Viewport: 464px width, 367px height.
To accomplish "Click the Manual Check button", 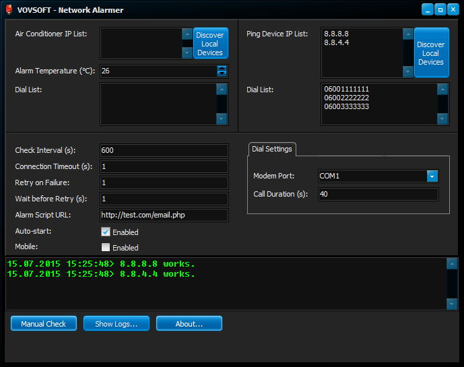I will pyautogui.click(x=44, y=324).
